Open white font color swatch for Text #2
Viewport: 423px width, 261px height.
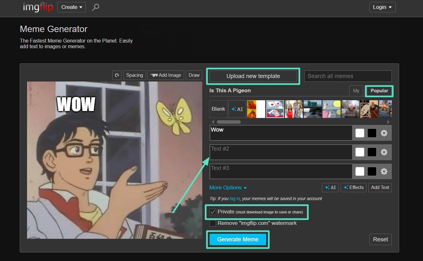click(360, 152)
